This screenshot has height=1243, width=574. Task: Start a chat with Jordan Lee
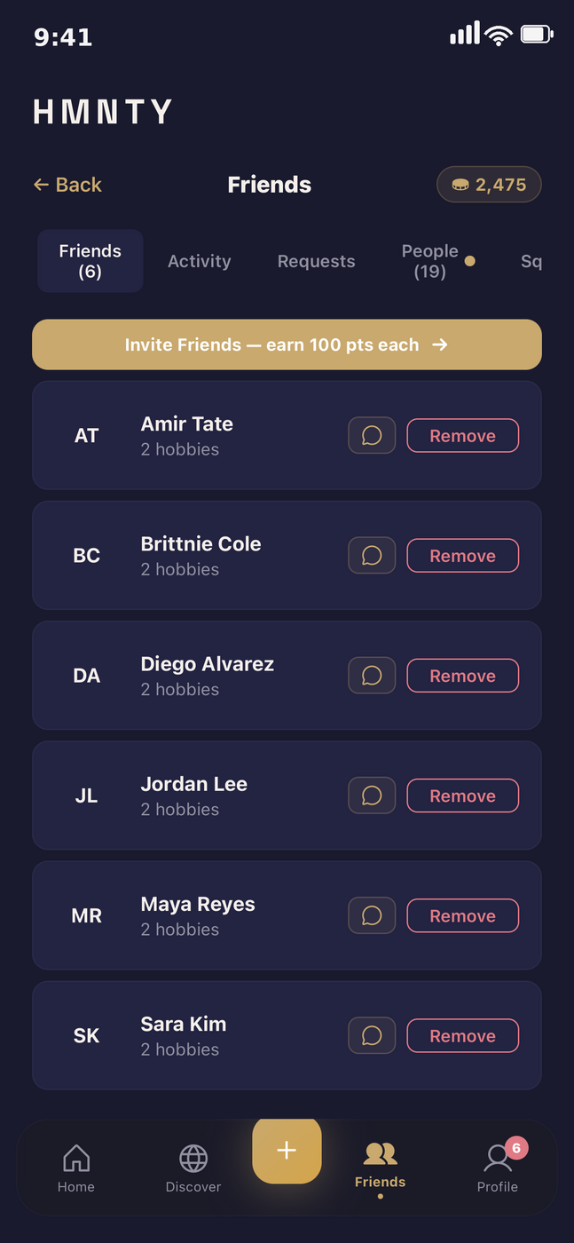click(x=372, y=796)
